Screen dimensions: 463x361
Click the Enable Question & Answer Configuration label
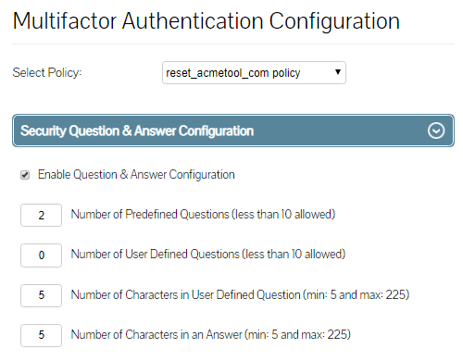[x=136, y=175]
